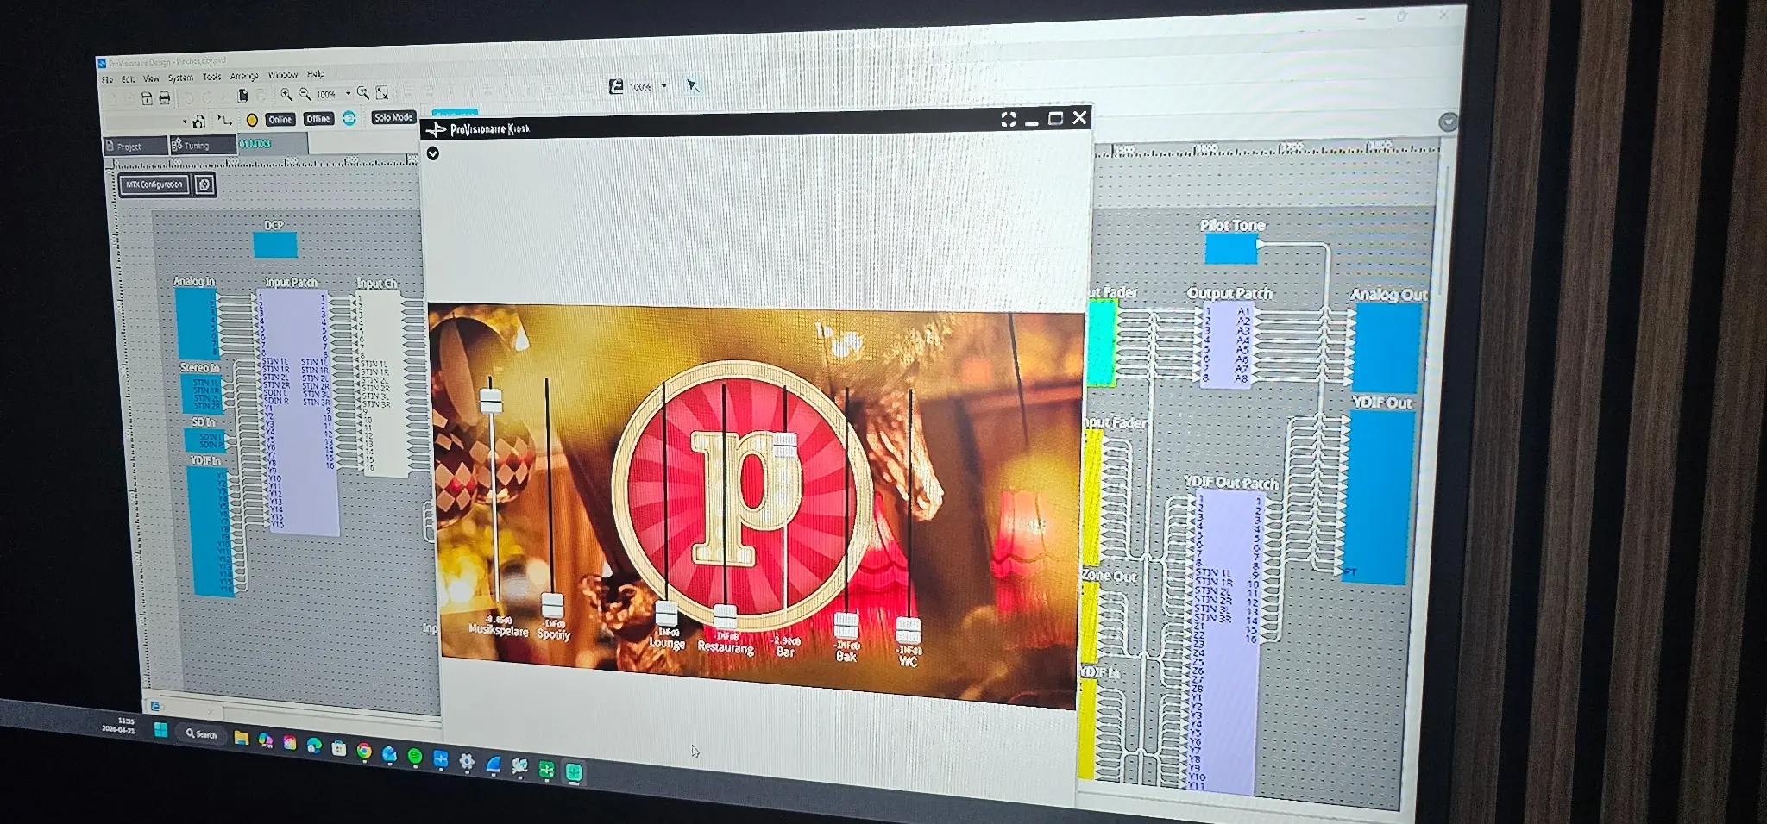Image resolution: width=1767 pixels, height=824 pixels.
Task: Select the DCP block in the design canvas
Action: point(275,245)
